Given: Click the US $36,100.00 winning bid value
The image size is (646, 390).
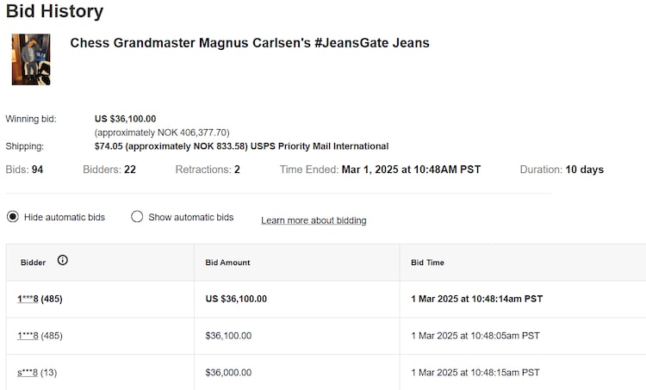Looking at the screenshot, I should click(x=125, y=119).
